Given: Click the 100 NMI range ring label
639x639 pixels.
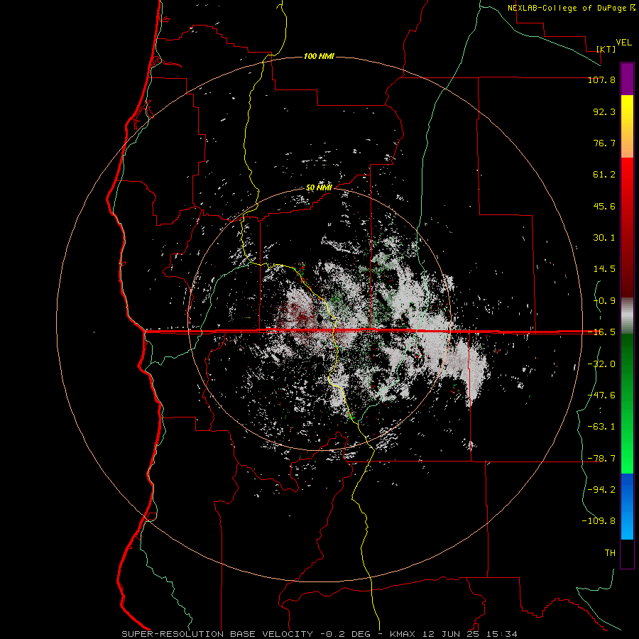Looking at the screenshot, I should coord(319,56).
